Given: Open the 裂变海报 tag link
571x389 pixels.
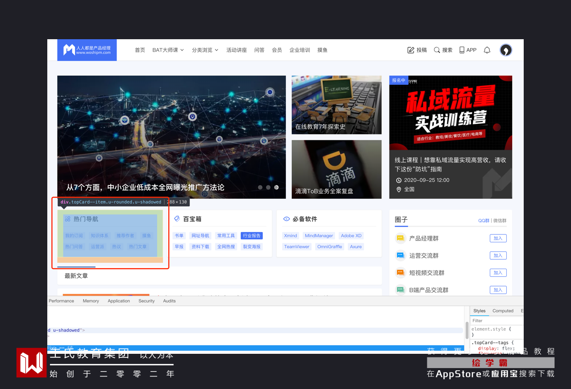Looking at the screenshot, I should tap(252, 246).
